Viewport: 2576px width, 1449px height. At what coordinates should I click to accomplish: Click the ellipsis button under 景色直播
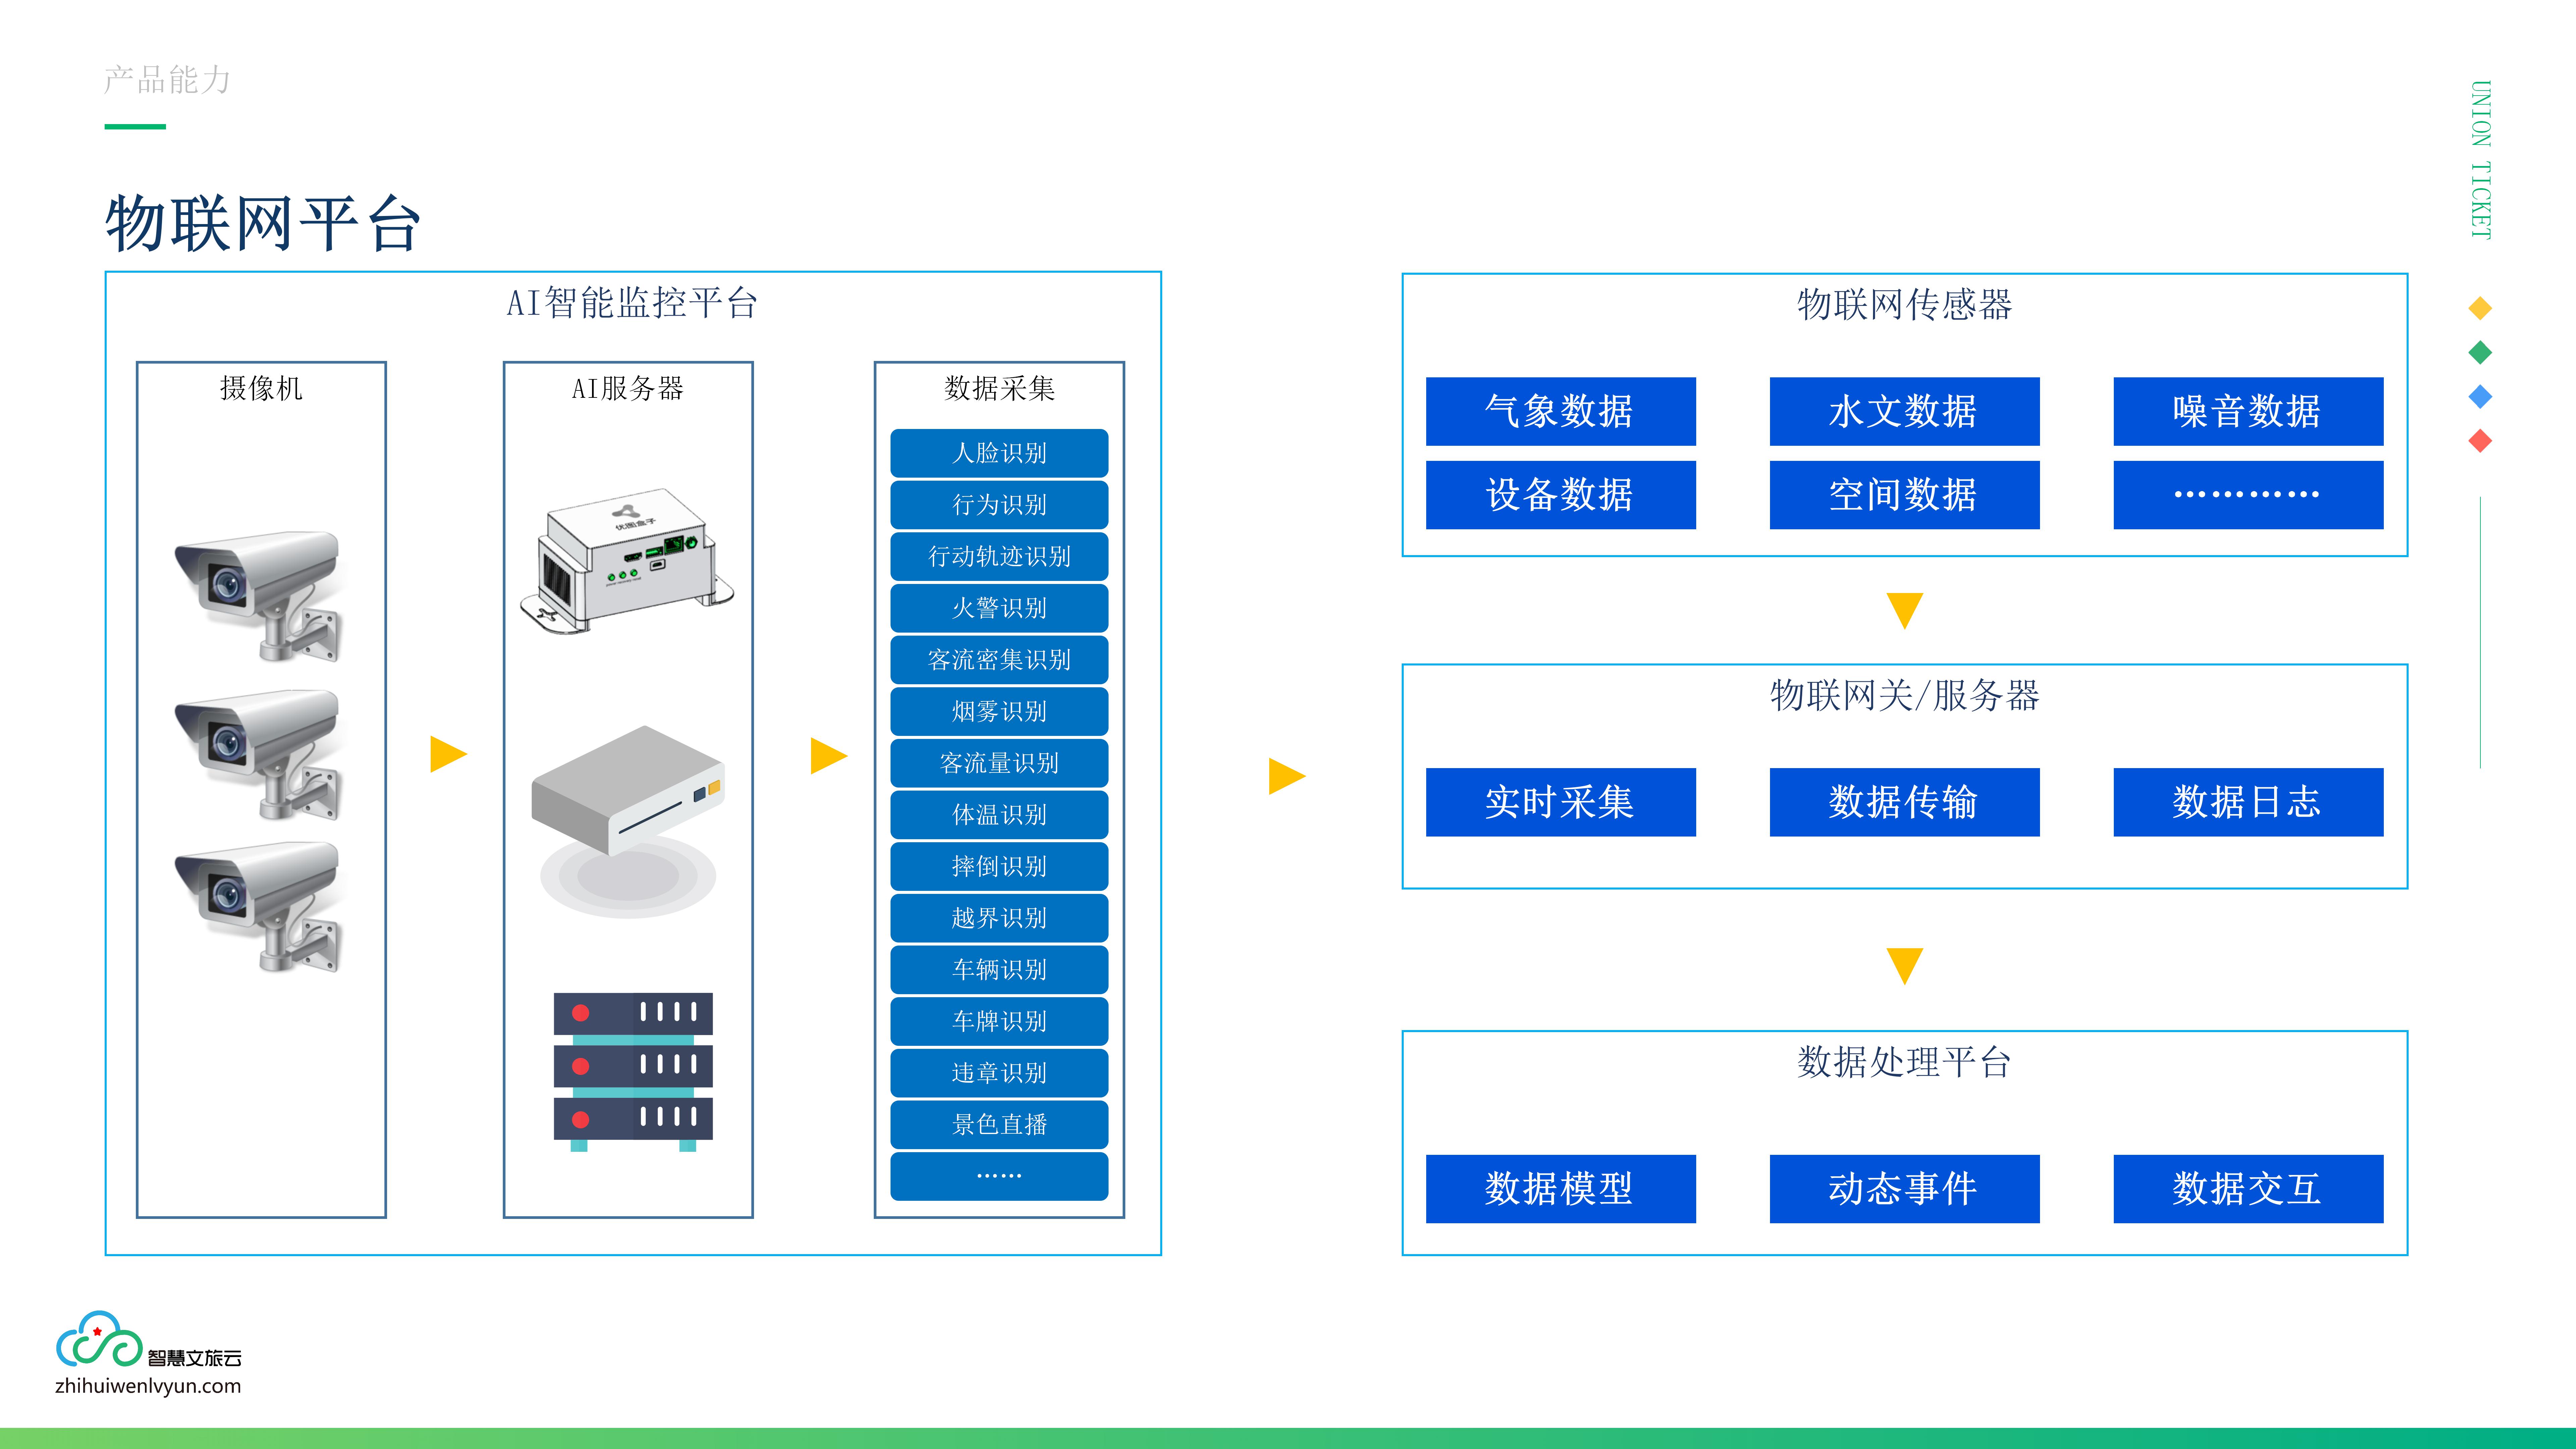[x=999, y=1176]
